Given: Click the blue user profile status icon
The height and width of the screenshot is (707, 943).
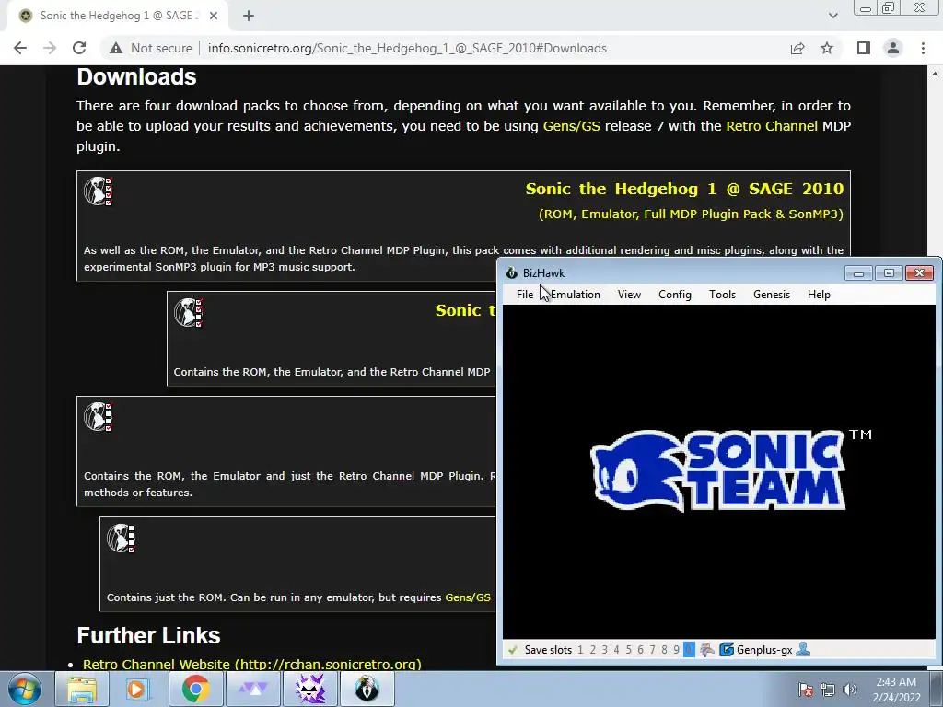Looking at the screenshot, I should pyautogui.click(x=803, y=649).
